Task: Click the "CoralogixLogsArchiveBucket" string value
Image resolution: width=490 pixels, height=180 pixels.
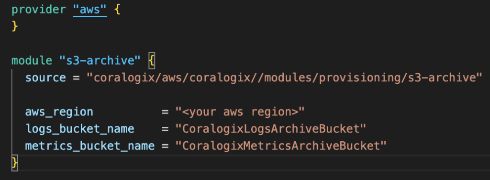Action: [x=270, y=128]
